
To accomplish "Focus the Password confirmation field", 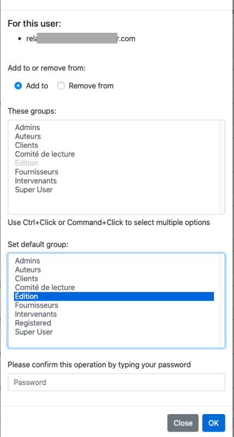I will [x=116, y=382].
